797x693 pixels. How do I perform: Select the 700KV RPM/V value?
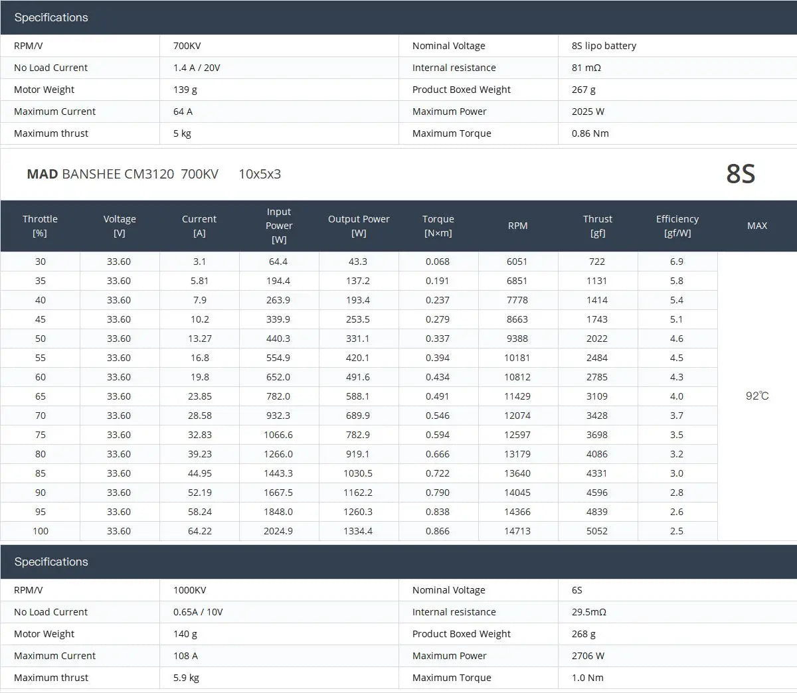pyautogui.click(x=187, y=46)
